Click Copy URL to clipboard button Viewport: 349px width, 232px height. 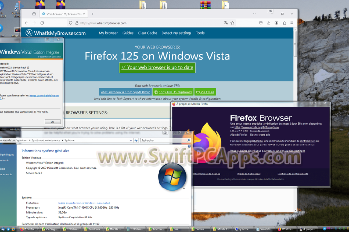click(173, 92)
